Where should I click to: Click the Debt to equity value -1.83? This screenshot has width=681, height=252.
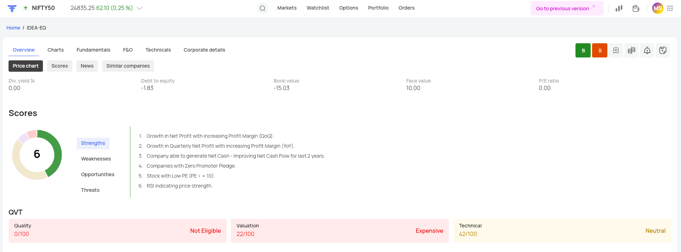tap(147, 88)
